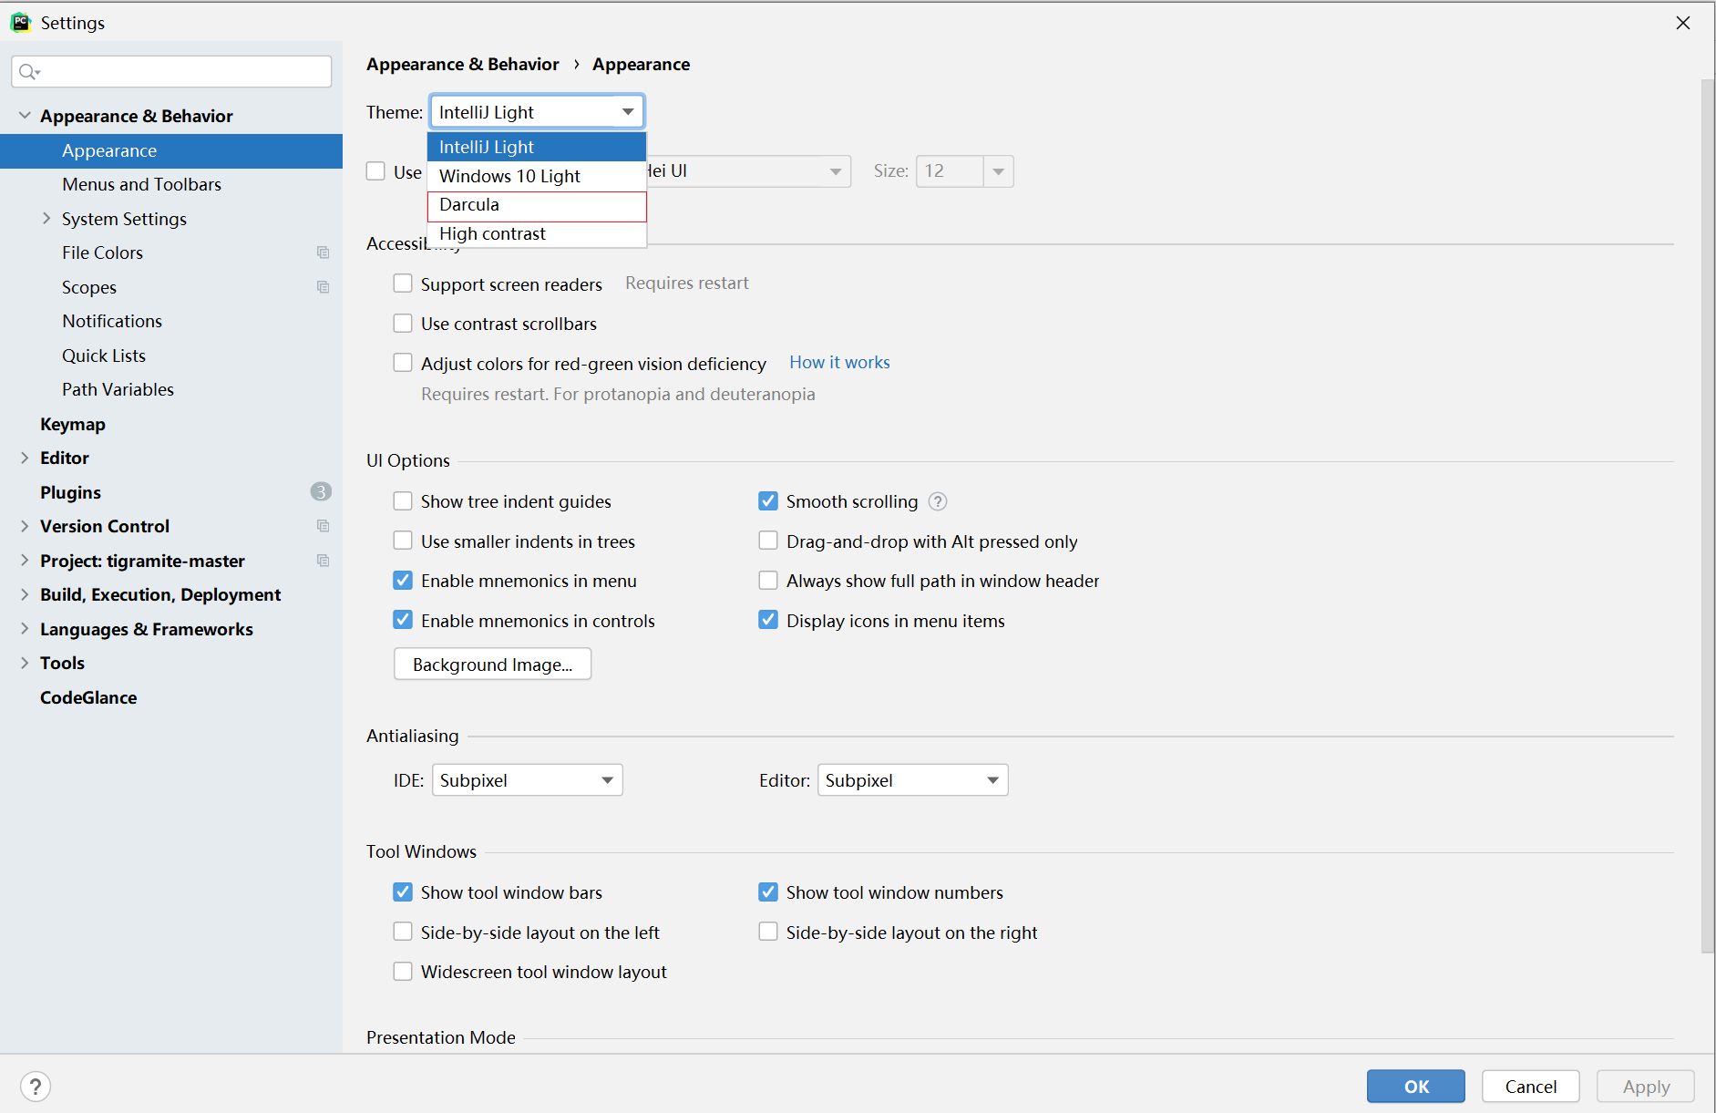
Task: Choose Darcula theme from list
Action: tap(537, 205)
